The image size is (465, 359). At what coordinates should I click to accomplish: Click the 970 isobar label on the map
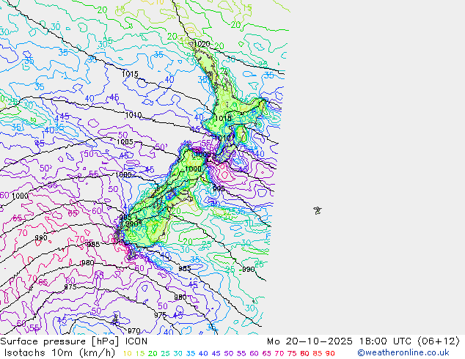[x=134, y=330]
